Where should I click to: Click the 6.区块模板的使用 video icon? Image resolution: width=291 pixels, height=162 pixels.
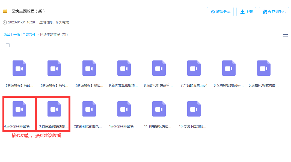pyautogui.click(x=229, y=68)
